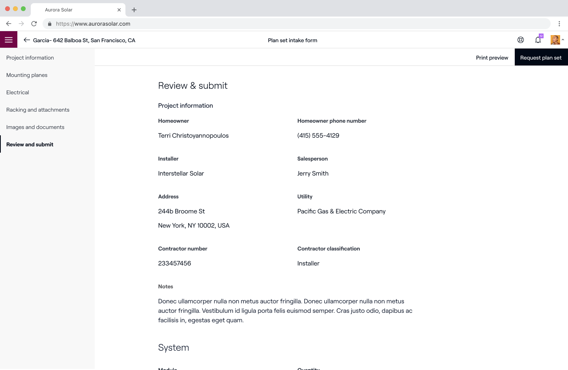Click the user avatar picture
This screenshot has height=370, width=568.
pyautogui.click(x=555, y=40)
